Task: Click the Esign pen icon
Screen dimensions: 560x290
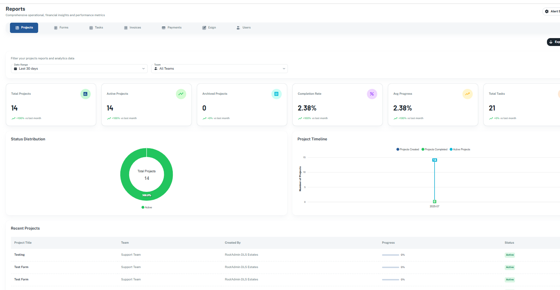Action: [x=204, y=28]
